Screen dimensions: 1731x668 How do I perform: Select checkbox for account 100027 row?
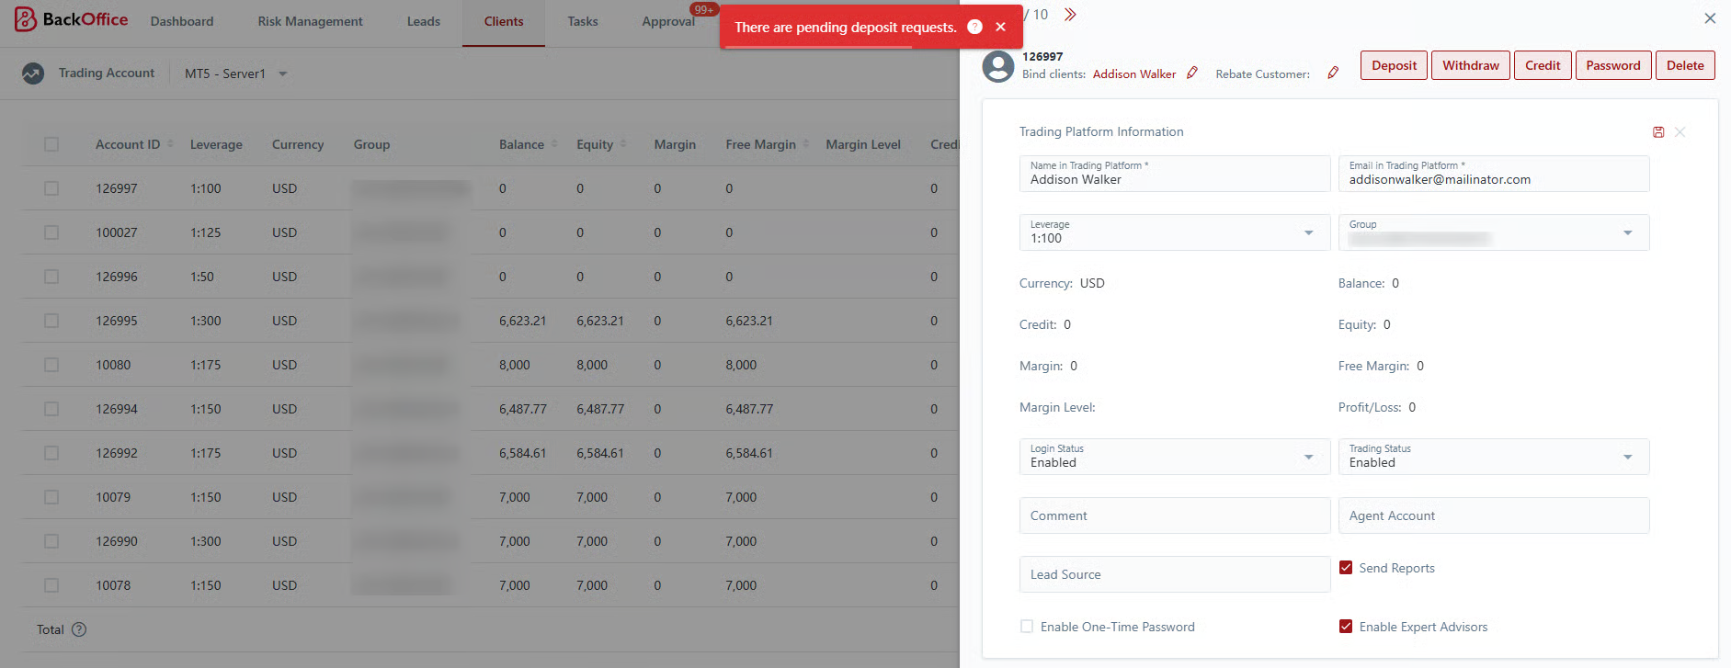click(x=51, y=232)
